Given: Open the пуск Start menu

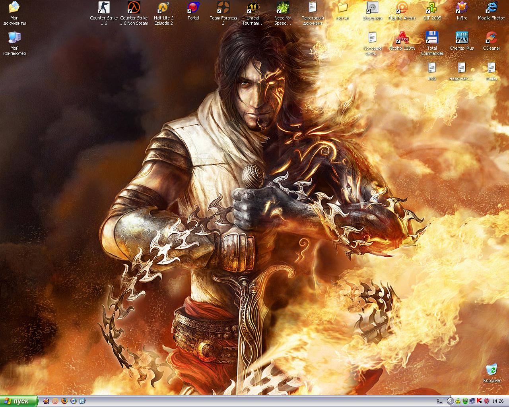Looking at the screenshot, I should (19, 401).
